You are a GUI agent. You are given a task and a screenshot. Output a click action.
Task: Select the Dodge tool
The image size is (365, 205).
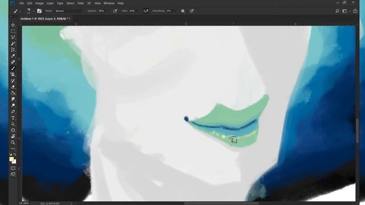click(x=13, y=105)
